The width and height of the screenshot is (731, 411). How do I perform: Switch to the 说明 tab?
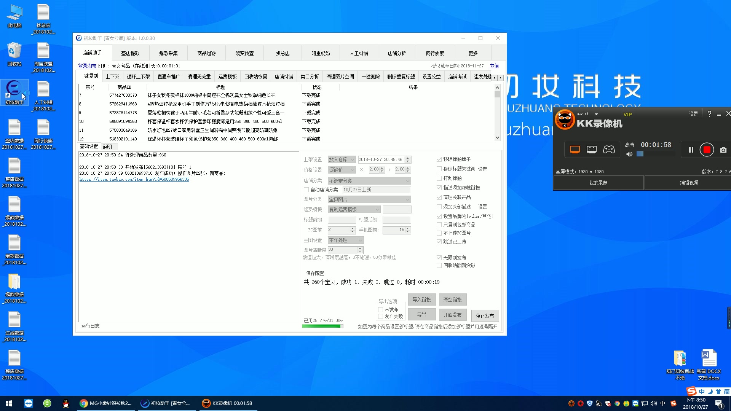107,147
